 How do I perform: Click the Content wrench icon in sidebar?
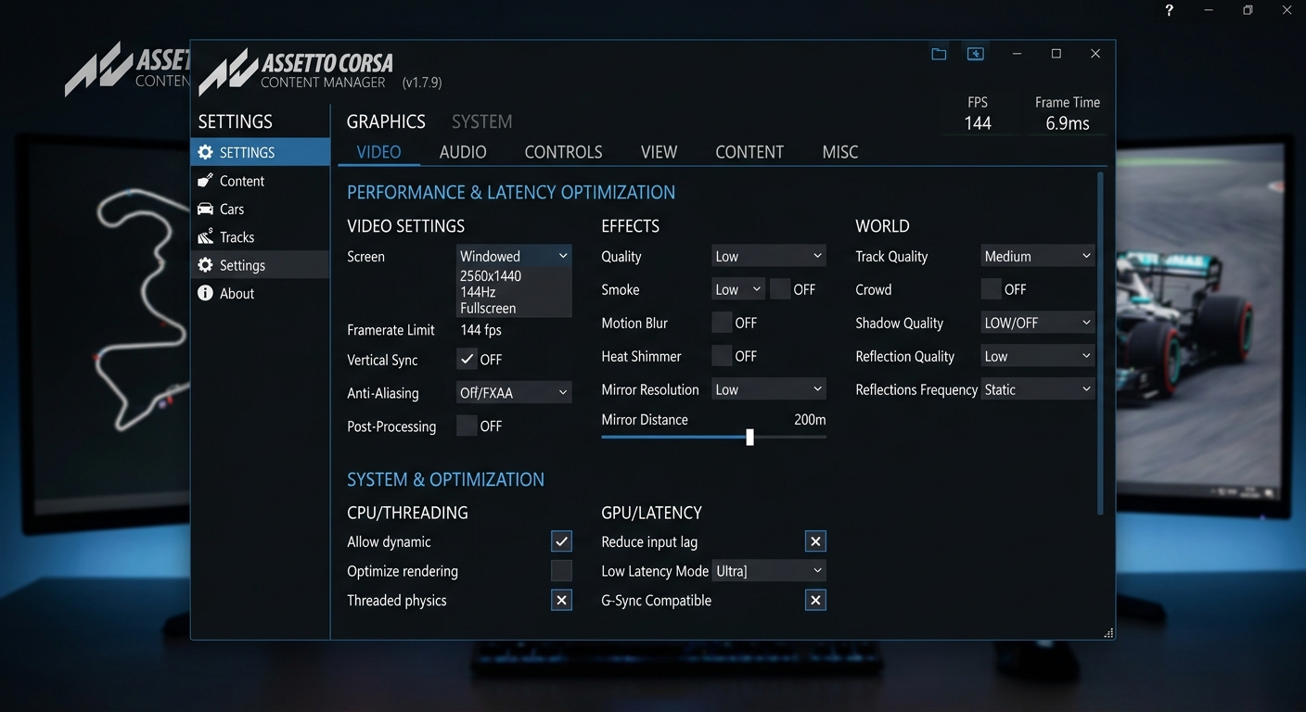tap(206, 181)
